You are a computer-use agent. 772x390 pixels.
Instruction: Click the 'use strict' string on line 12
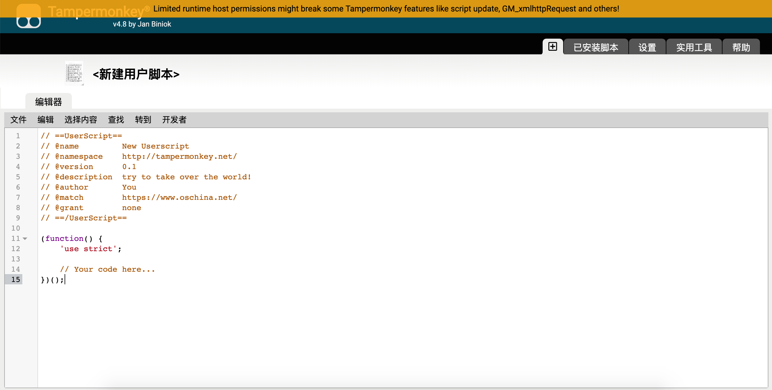[88, 249]
